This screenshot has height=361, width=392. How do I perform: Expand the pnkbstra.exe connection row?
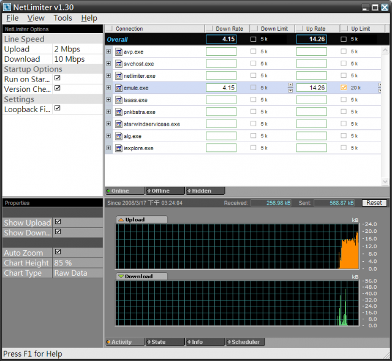point(108,112)
